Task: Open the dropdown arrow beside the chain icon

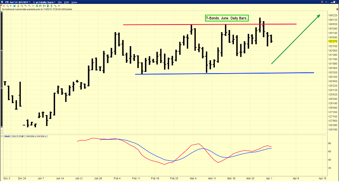Action: (x=328, y=2)
